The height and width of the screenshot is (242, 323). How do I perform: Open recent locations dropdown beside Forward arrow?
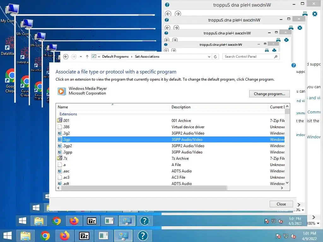pos(81,57)
